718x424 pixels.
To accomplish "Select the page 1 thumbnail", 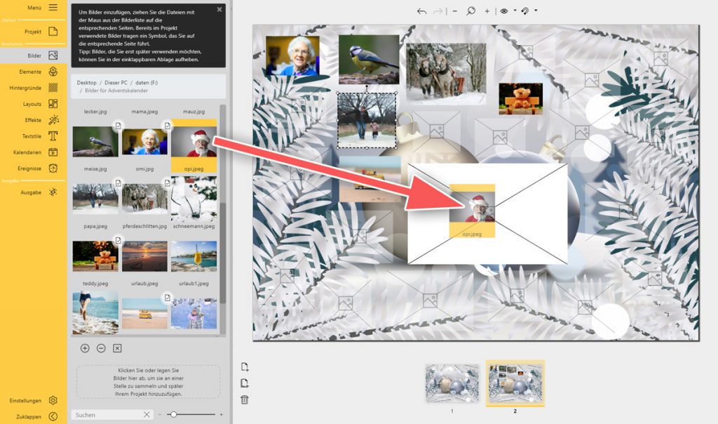I will (452, 385).
